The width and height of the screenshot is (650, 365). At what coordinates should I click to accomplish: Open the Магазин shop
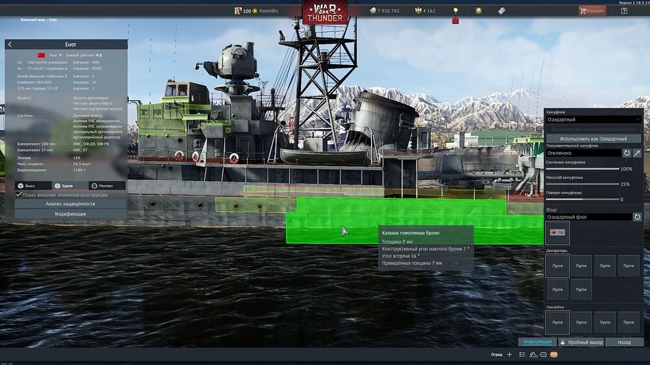tap(592, 11)
